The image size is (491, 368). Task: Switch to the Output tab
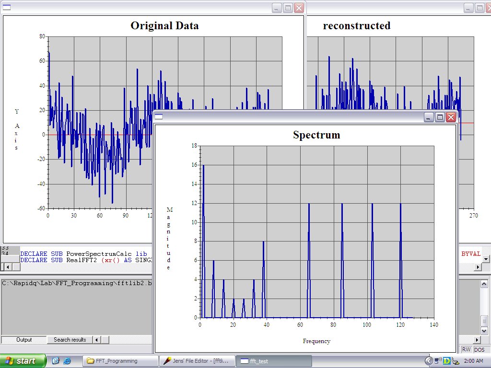click(x=24, y=340)
